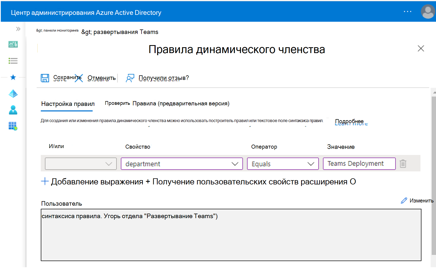Click the Значение column header
This screenshot has height=268, width=436.
click(341, 147)
